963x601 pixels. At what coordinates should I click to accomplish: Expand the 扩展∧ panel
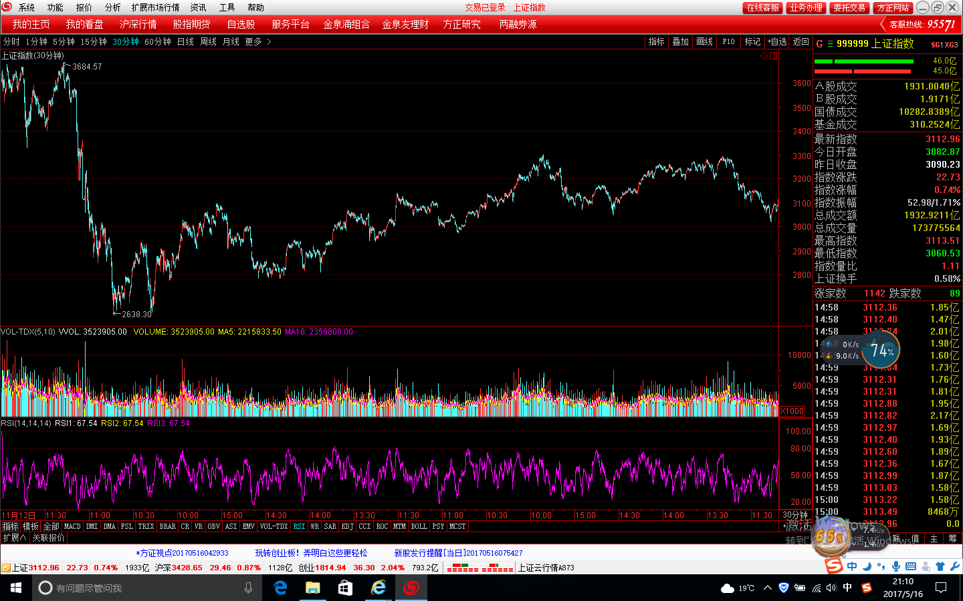(x=14, y=538)
